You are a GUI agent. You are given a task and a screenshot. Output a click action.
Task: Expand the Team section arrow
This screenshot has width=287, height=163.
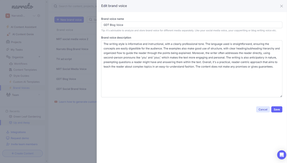(39, 95)
